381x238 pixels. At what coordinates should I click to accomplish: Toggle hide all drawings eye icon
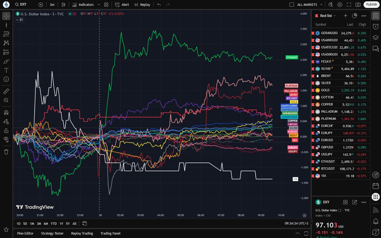click(x=6, y=139)
